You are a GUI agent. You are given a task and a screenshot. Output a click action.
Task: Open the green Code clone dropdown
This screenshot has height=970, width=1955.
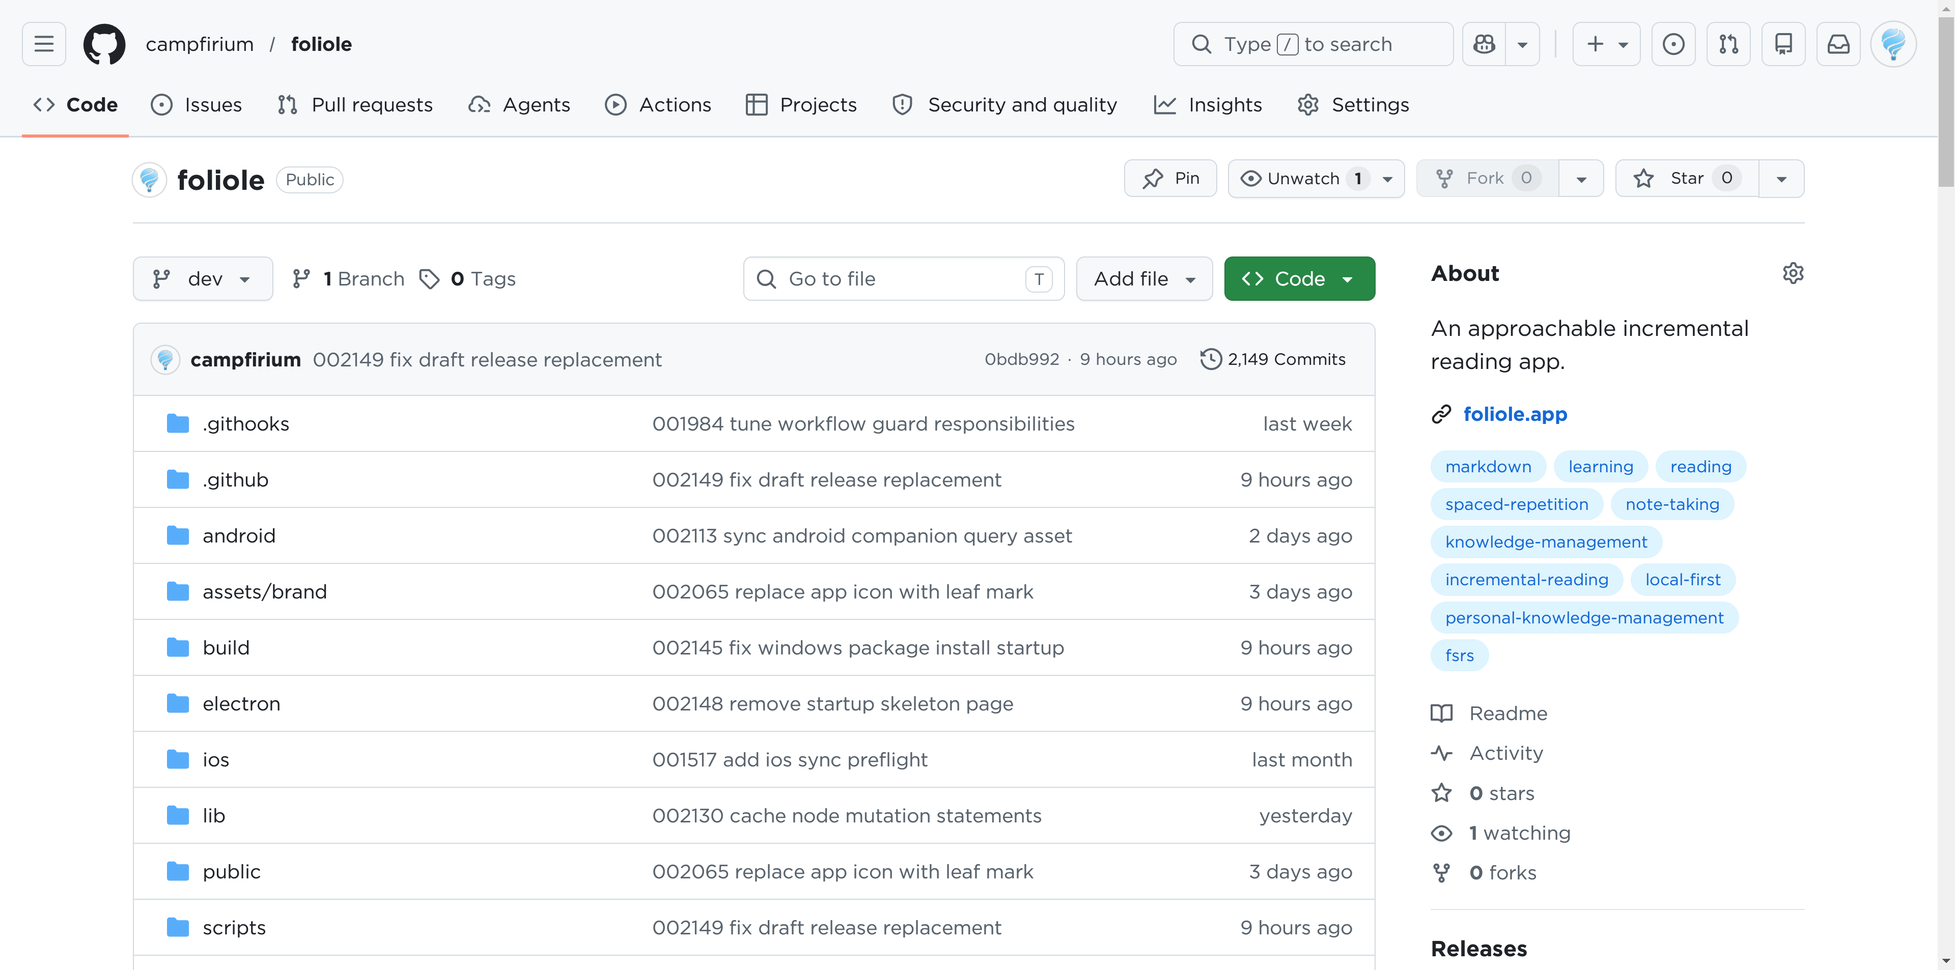click(x=1299, y=278)
